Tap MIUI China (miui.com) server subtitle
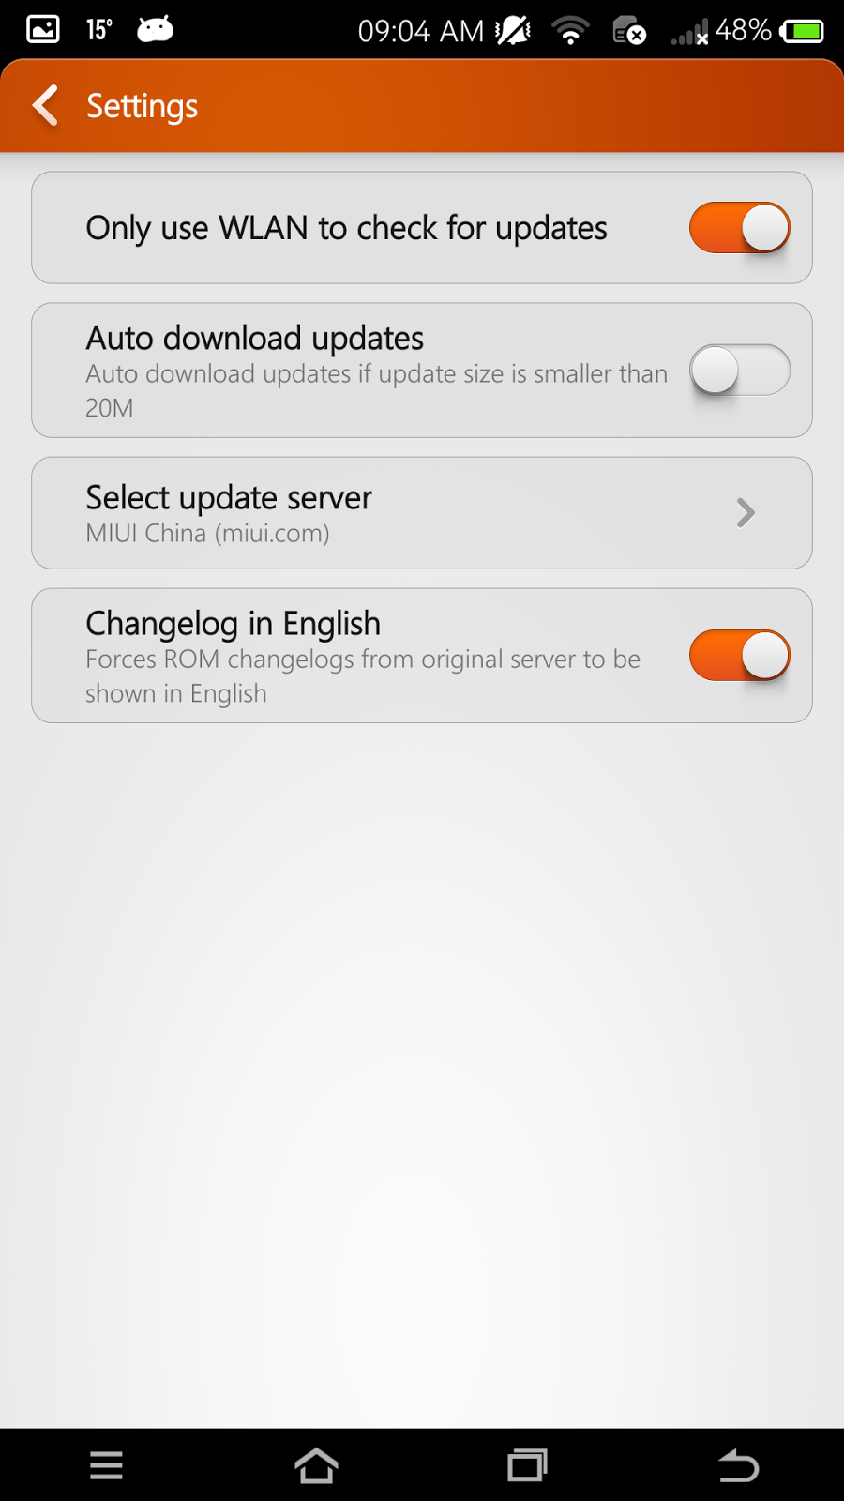 coord(207,534)
